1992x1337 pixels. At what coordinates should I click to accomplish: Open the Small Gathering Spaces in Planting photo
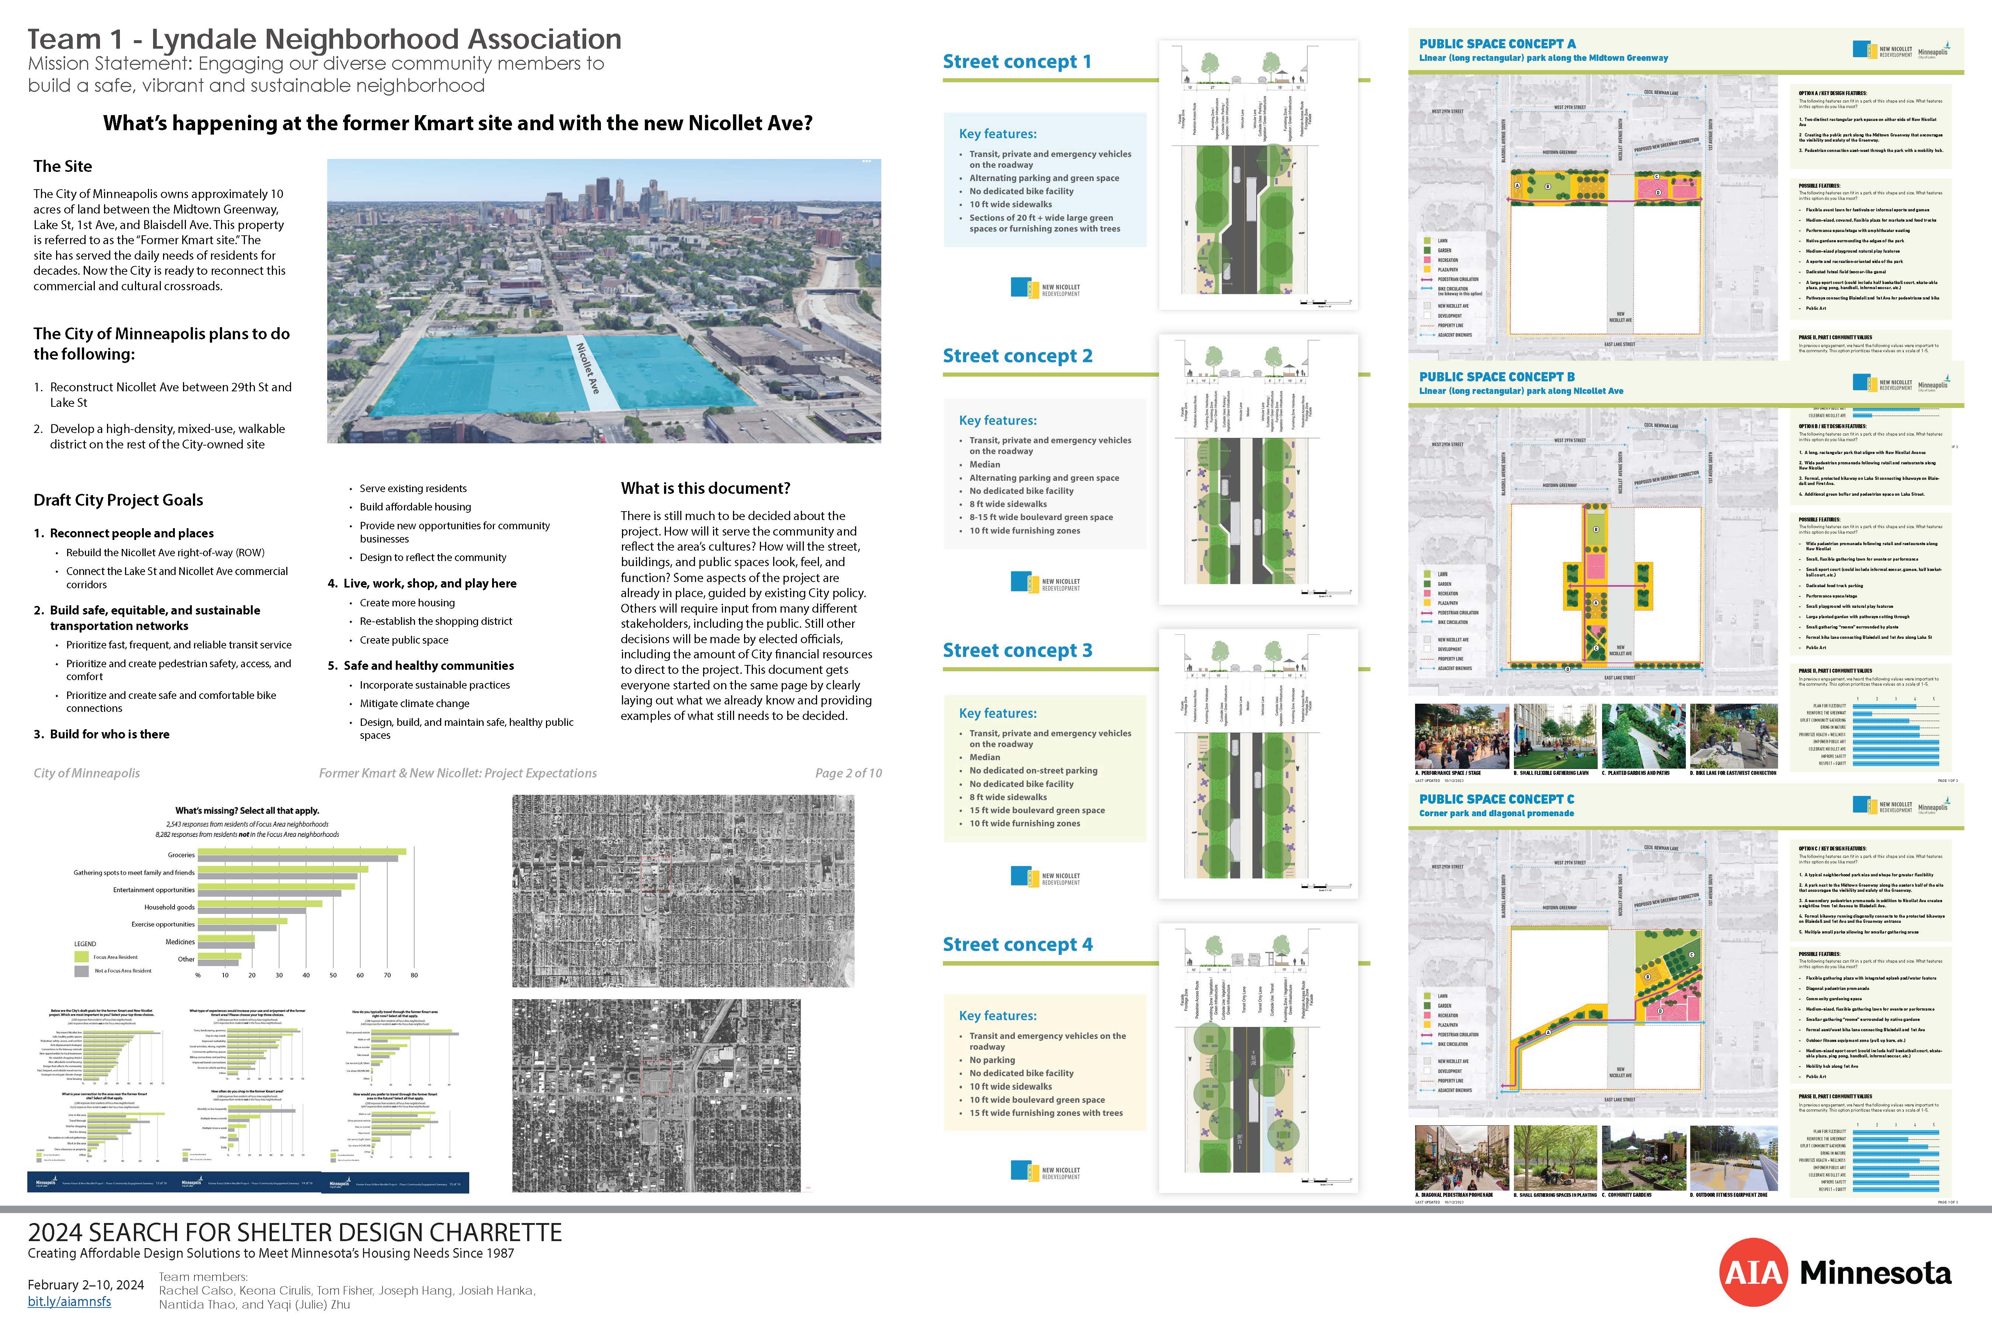pyautogui.click(x=1555, y=1158)
